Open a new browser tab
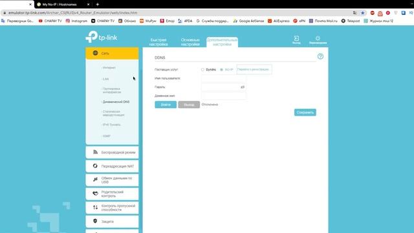 (x=98, y=5)
